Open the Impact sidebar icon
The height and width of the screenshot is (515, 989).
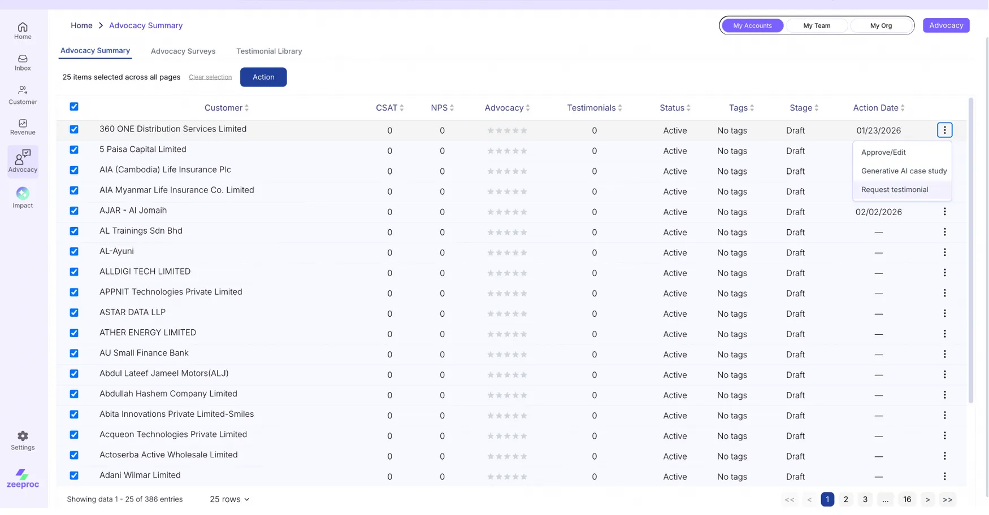pyautogui.click(x=23, y=198)
